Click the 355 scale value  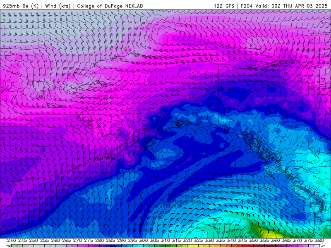[x=264, y=241]
